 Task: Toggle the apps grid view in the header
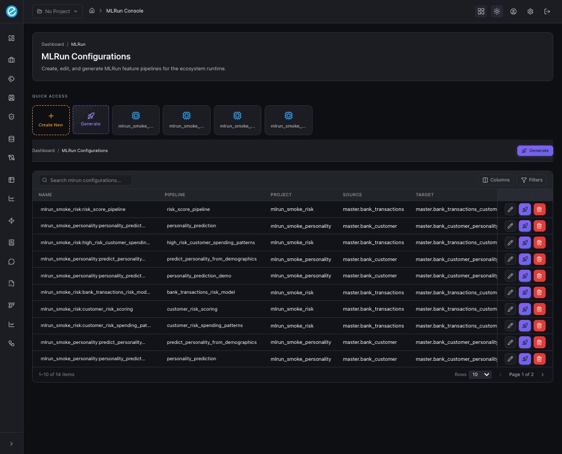pos(481,11)
